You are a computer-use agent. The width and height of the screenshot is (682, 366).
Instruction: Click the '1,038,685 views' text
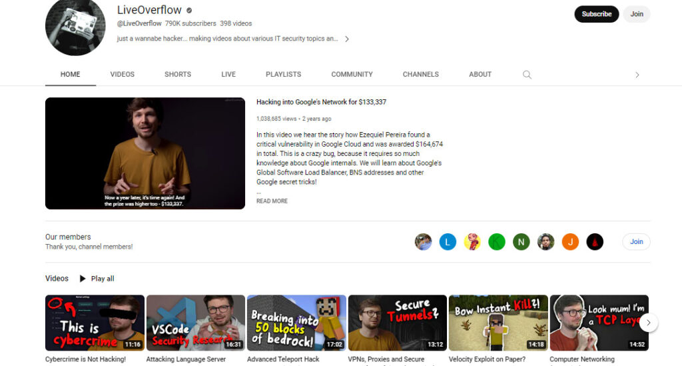click(276, 119)
